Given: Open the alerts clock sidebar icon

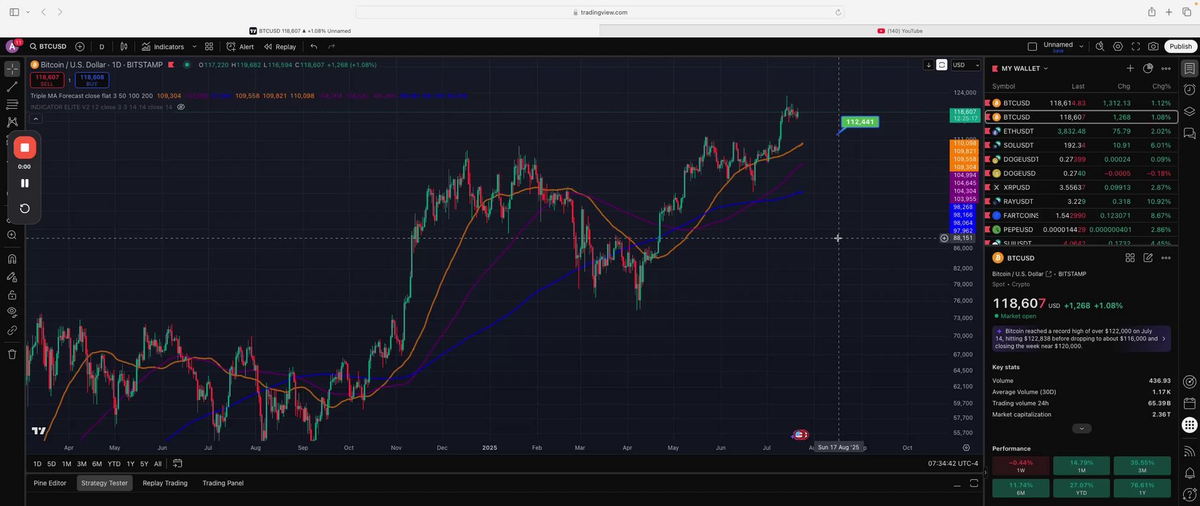Looking at the screenshot, I should click(1189, 89).
